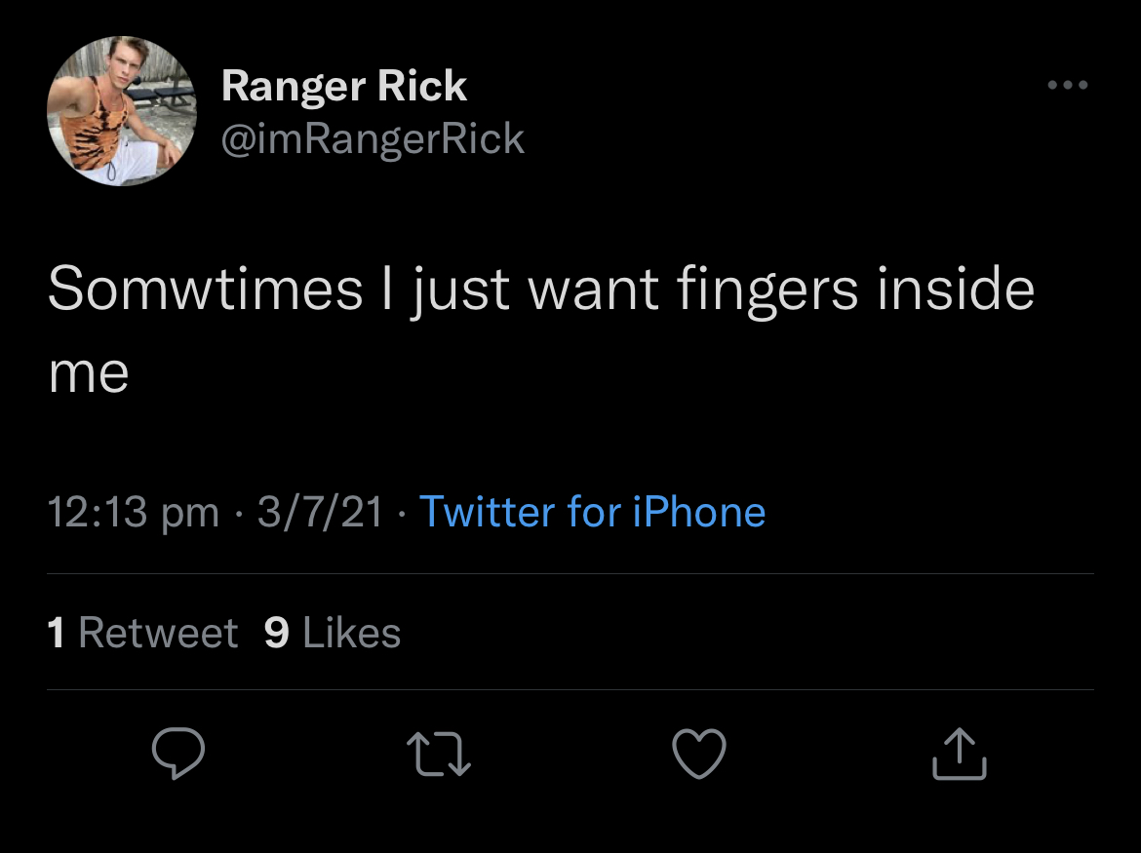Click the bold retweet count number 1
This screenshot has width=1141, height=853.
[x=57, y=633]
